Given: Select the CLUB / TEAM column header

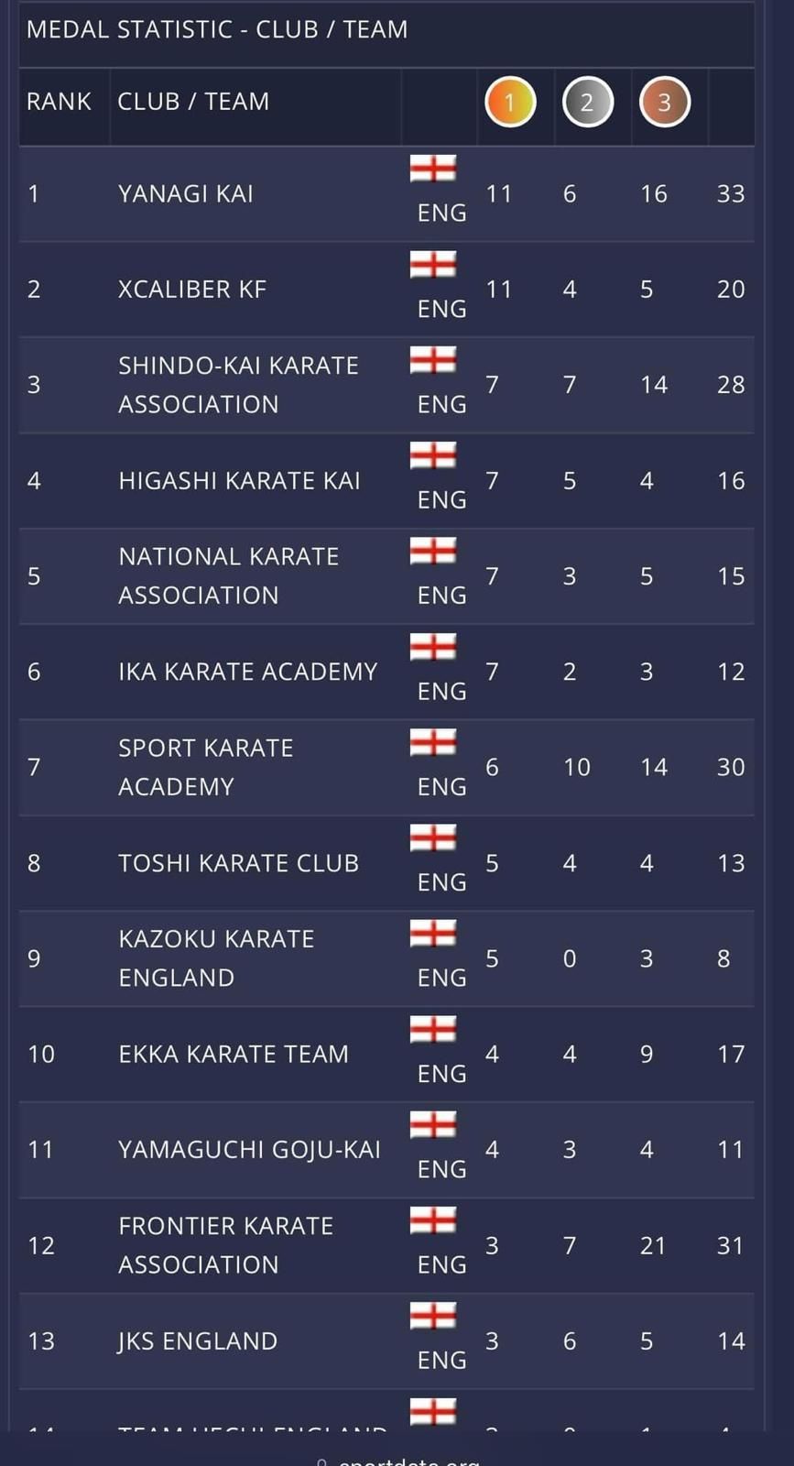Looking at the screenshot, I should tap(193, 102).
